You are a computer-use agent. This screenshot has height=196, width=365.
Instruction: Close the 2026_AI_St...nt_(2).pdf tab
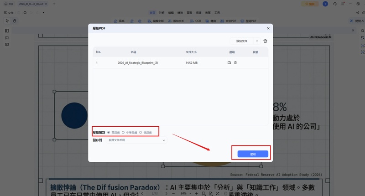pos(46,4)
